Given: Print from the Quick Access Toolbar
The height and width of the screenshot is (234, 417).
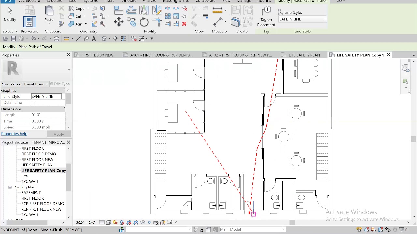Looking at the screenshot, I should [56, 39].
